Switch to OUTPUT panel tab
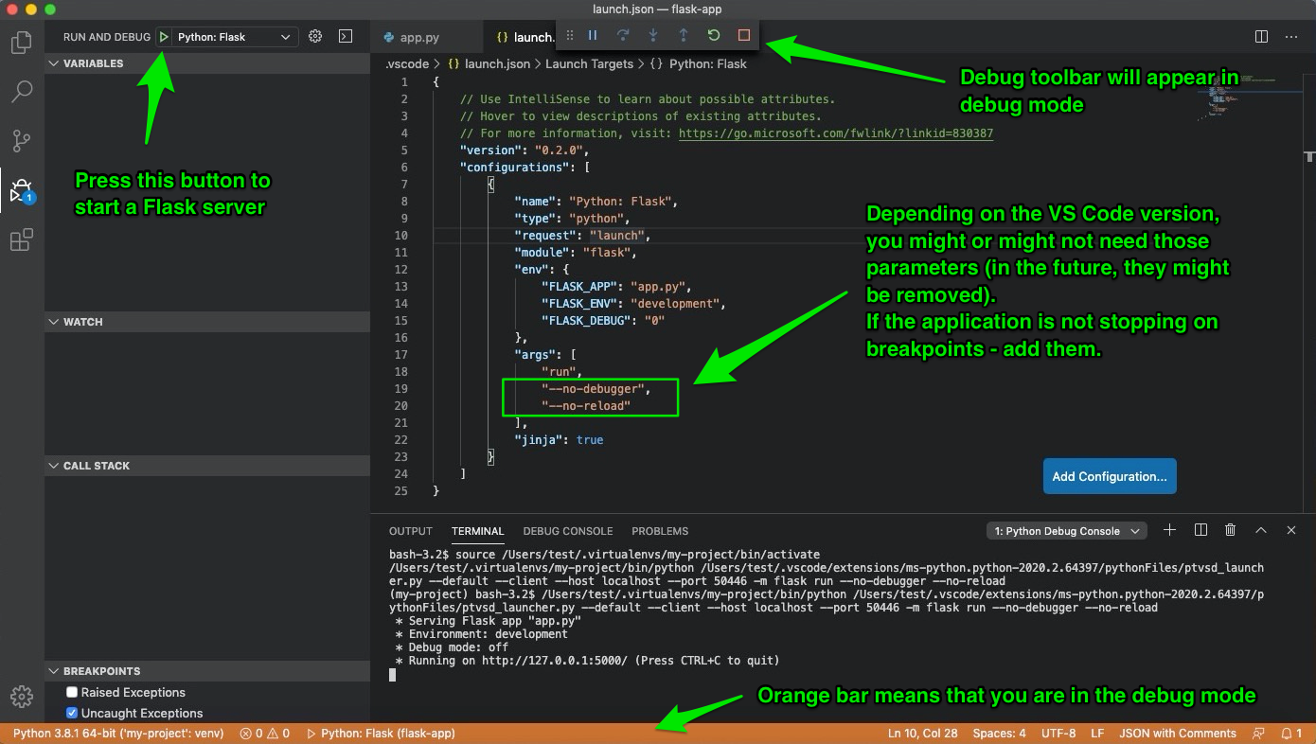This screenshot has height=744, width=1316. tap(411, 531)
